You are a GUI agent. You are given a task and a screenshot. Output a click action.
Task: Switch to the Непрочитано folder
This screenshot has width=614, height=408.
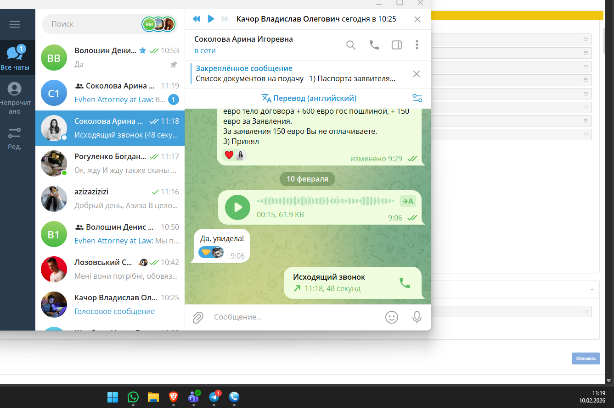(x=15, y=98)
